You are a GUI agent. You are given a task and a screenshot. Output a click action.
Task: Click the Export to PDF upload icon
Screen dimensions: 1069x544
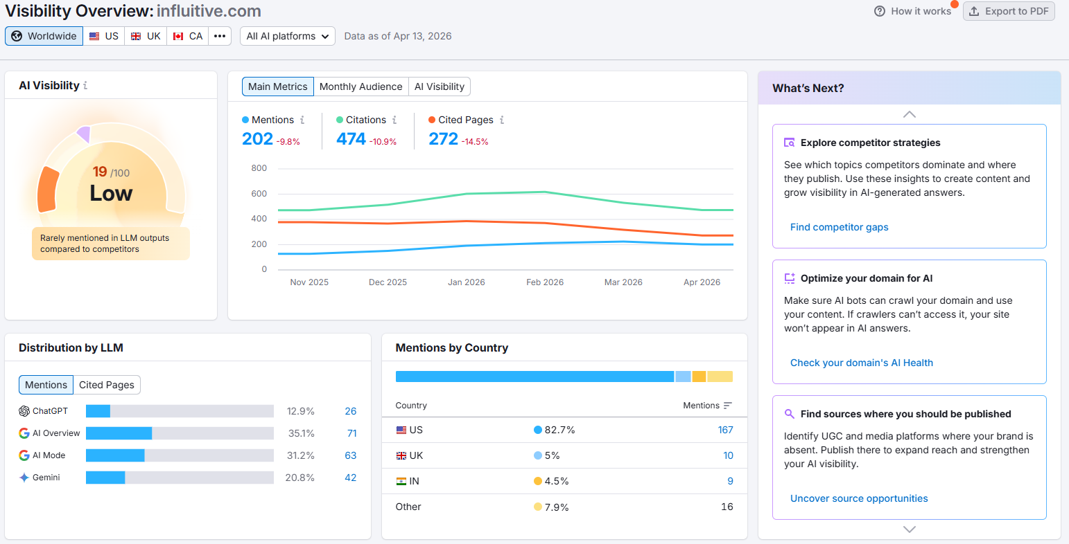click(974, 11)
